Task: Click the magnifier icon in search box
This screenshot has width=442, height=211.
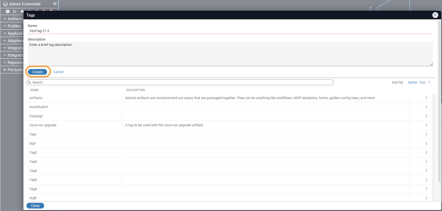Action: pyautogui.click(x=30, y=82)
